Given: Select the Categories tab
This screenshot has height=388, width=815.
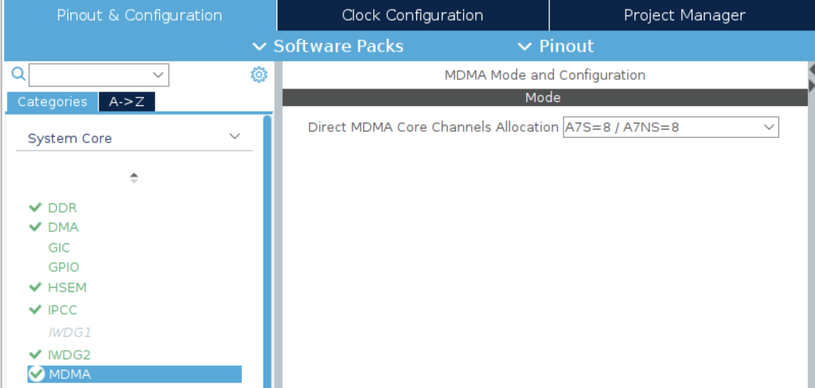Looking at the screenshot, I should tap(52, 102).
